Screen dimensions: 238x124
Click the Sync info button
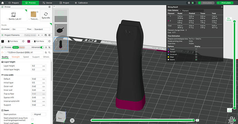tap(46, 15)
